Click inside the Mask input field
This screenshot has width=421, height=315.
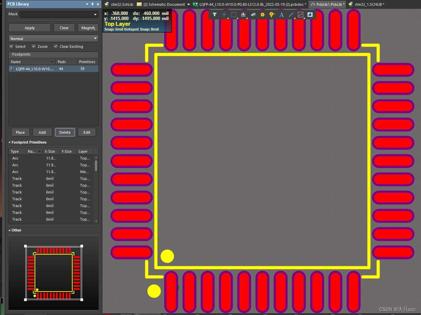[56, 15]
